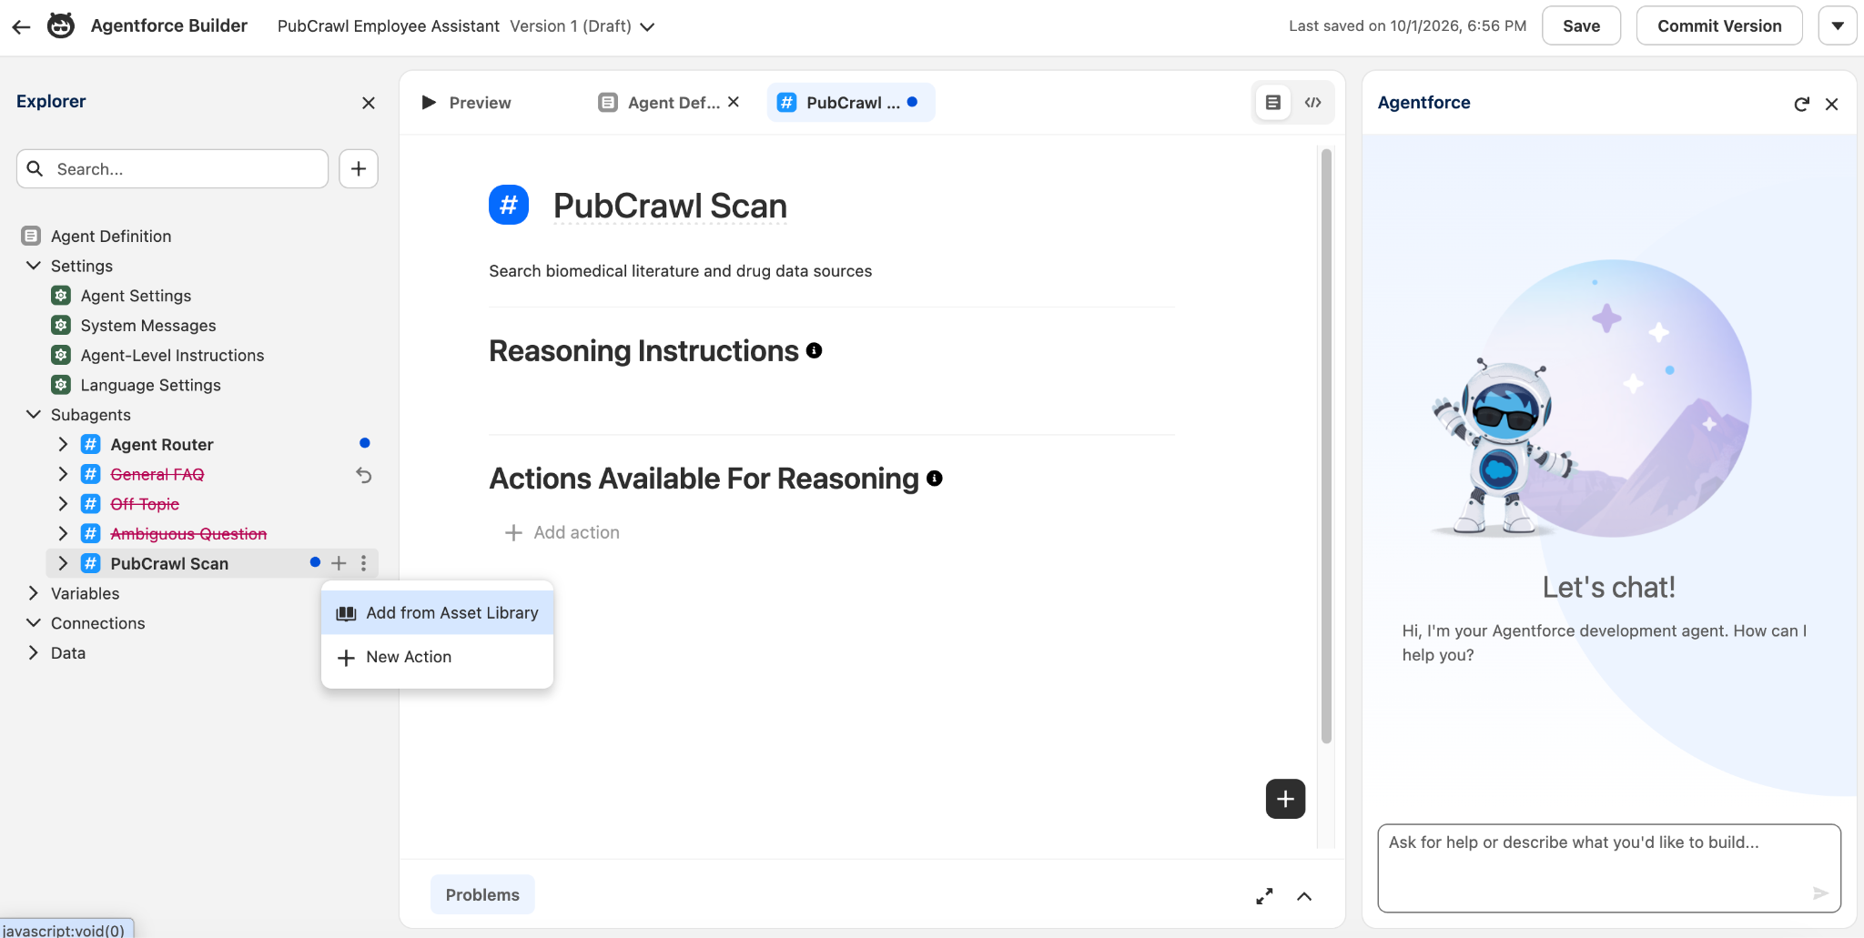Close the Explorer panel
Screen dimensions: 1864x938
[x=369, y=103]
